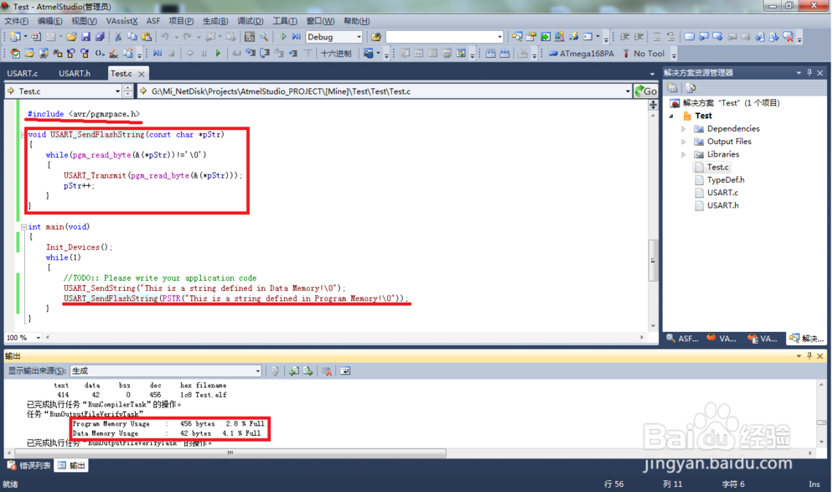Click Go to Previous Message output icon
Screen dimensions: 838x492
pos(294,371)
